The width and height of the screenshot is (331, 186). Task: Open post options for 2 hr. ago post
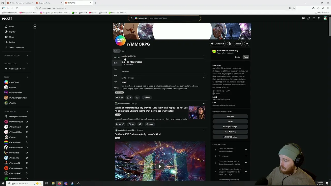click(x=204, y=78)
